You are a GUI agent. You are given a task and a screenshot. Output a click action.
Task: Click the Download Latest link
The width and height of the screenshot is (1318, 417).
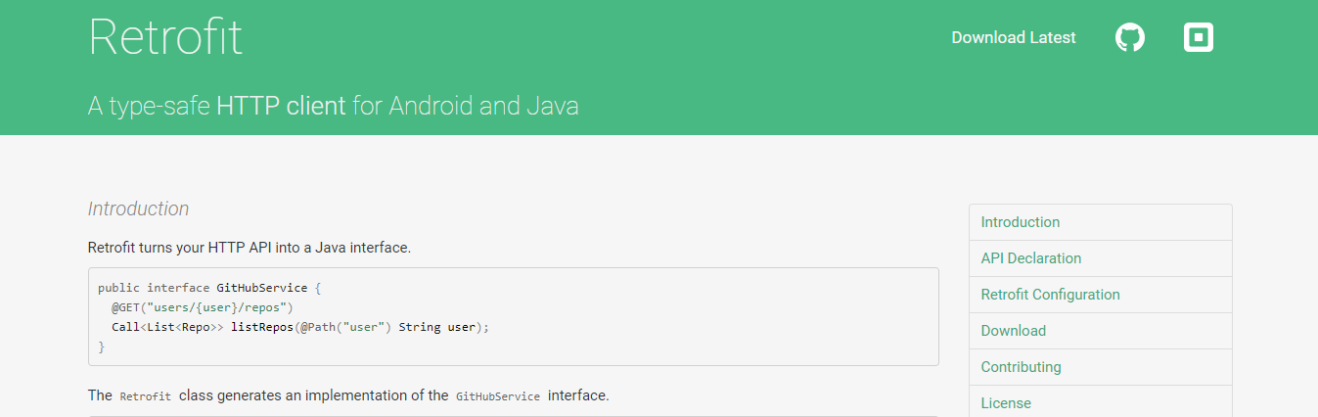point(1014,38)
